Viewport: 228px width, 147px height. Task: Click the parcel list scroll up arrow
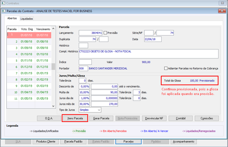pos(53,29)
